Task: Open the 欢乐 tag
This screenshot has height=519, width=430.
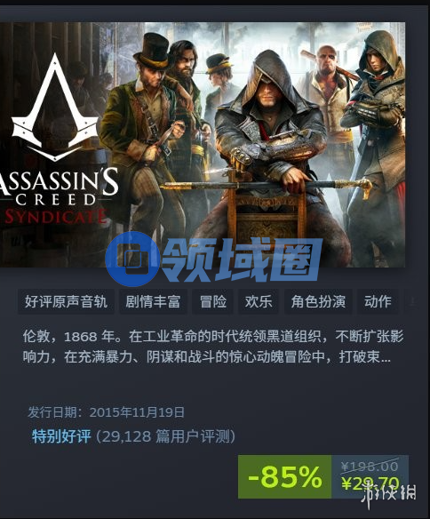Action: [259, 301]
